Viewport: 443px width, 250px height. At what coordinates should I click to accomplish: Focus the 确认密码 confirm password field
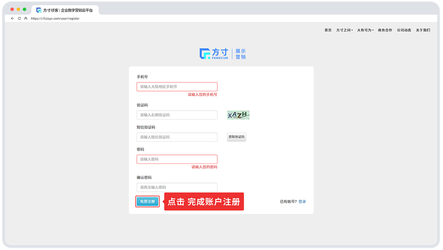[x=177, y=187]
